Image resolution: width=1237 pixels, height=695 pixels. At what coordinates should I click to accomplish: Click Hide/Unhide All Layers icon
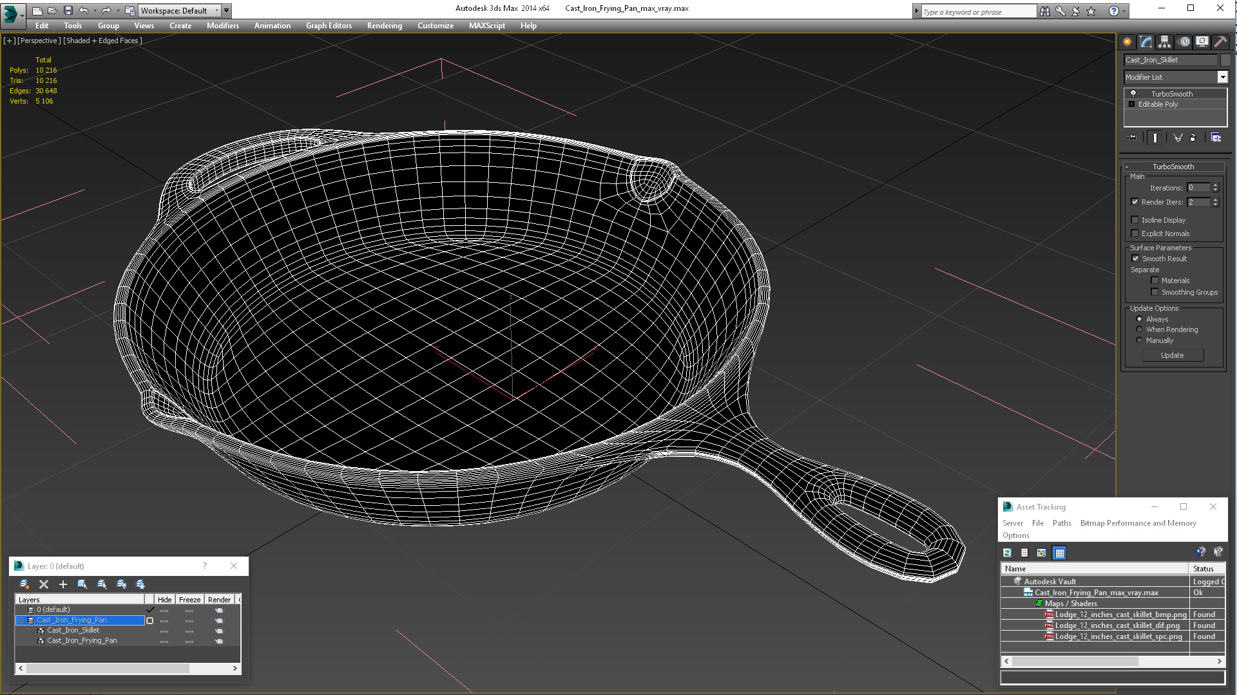(121, 584)
